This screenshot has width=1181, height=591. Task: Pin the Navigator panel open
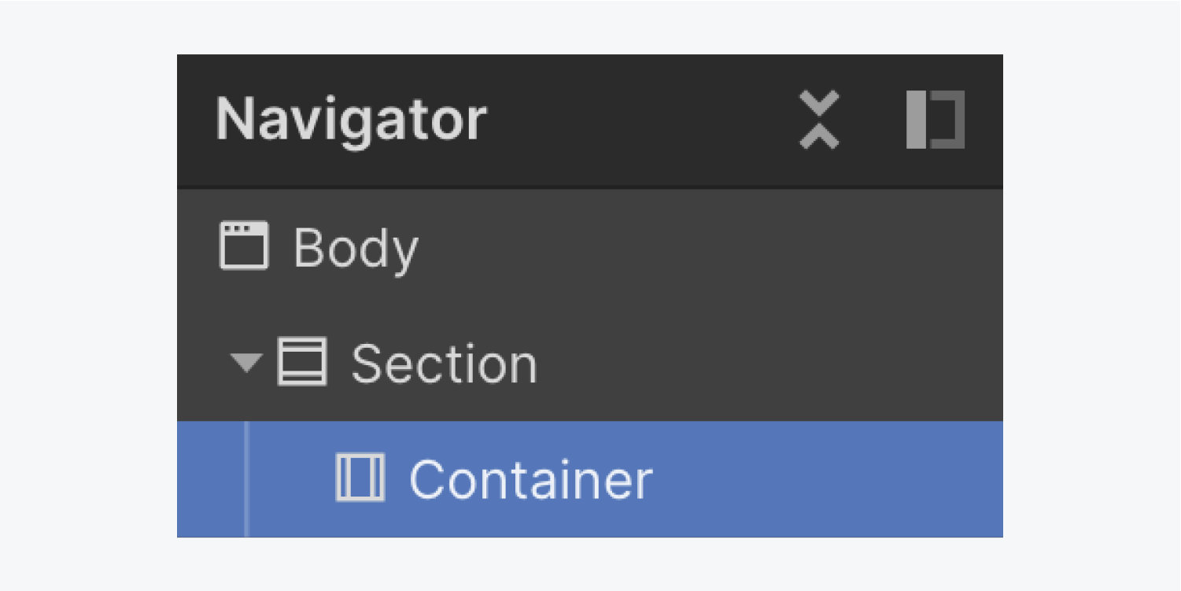tap(935, 120)
